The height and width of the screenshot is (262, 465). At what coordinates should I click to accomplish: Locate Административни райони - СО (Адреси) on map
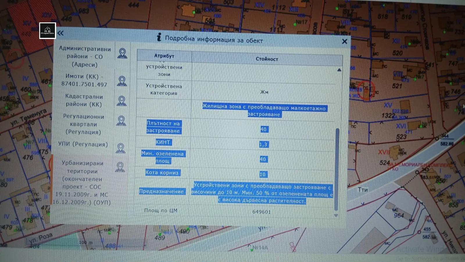(x=122, y=54)
